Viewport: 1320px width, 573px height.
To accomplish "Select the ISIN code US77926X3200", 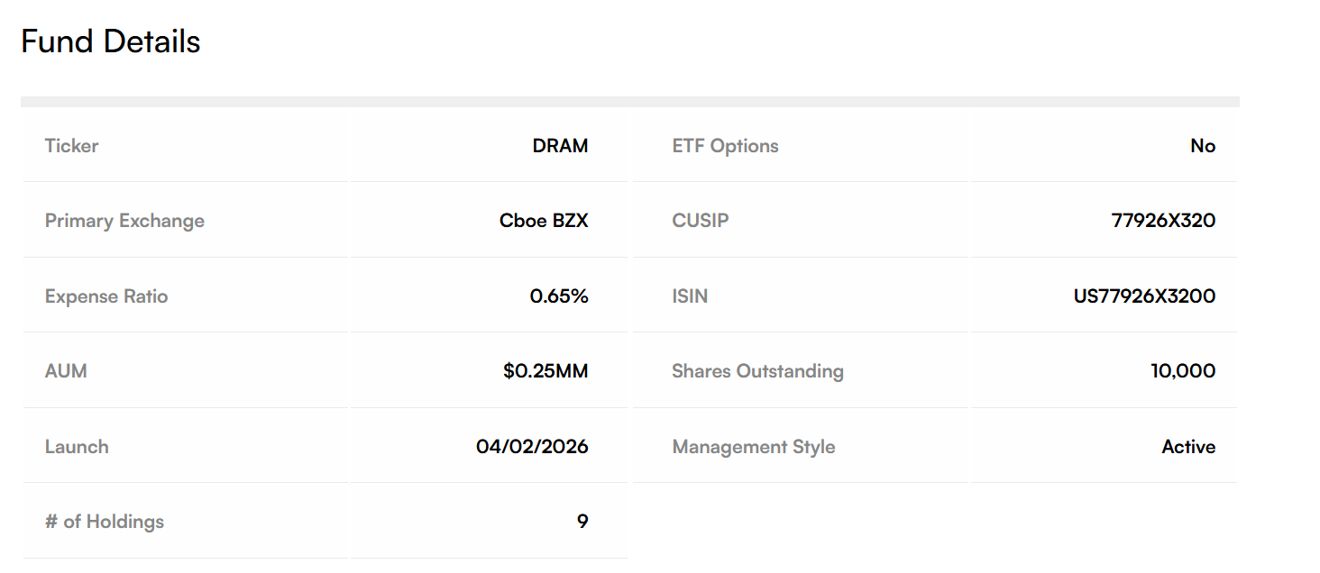I will click(x=1144, y=296).
